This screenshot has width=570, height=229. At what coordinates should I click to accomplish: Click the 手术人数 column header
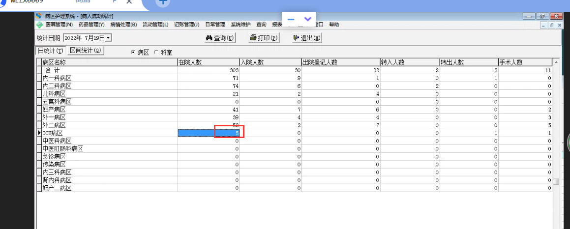click(x=525, y=62)
